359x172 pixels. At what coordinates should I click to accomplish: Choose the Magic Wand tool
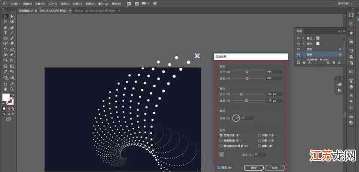tap(5, 22)
